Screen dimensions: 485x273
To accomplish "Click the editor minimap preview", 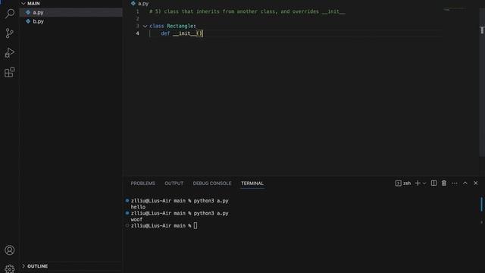I will pos(455,10).
